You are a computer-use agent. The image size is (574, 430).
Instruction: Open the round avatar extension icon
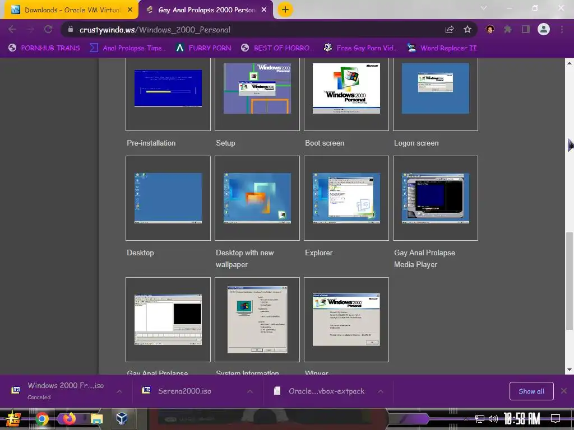click(490, 30)
